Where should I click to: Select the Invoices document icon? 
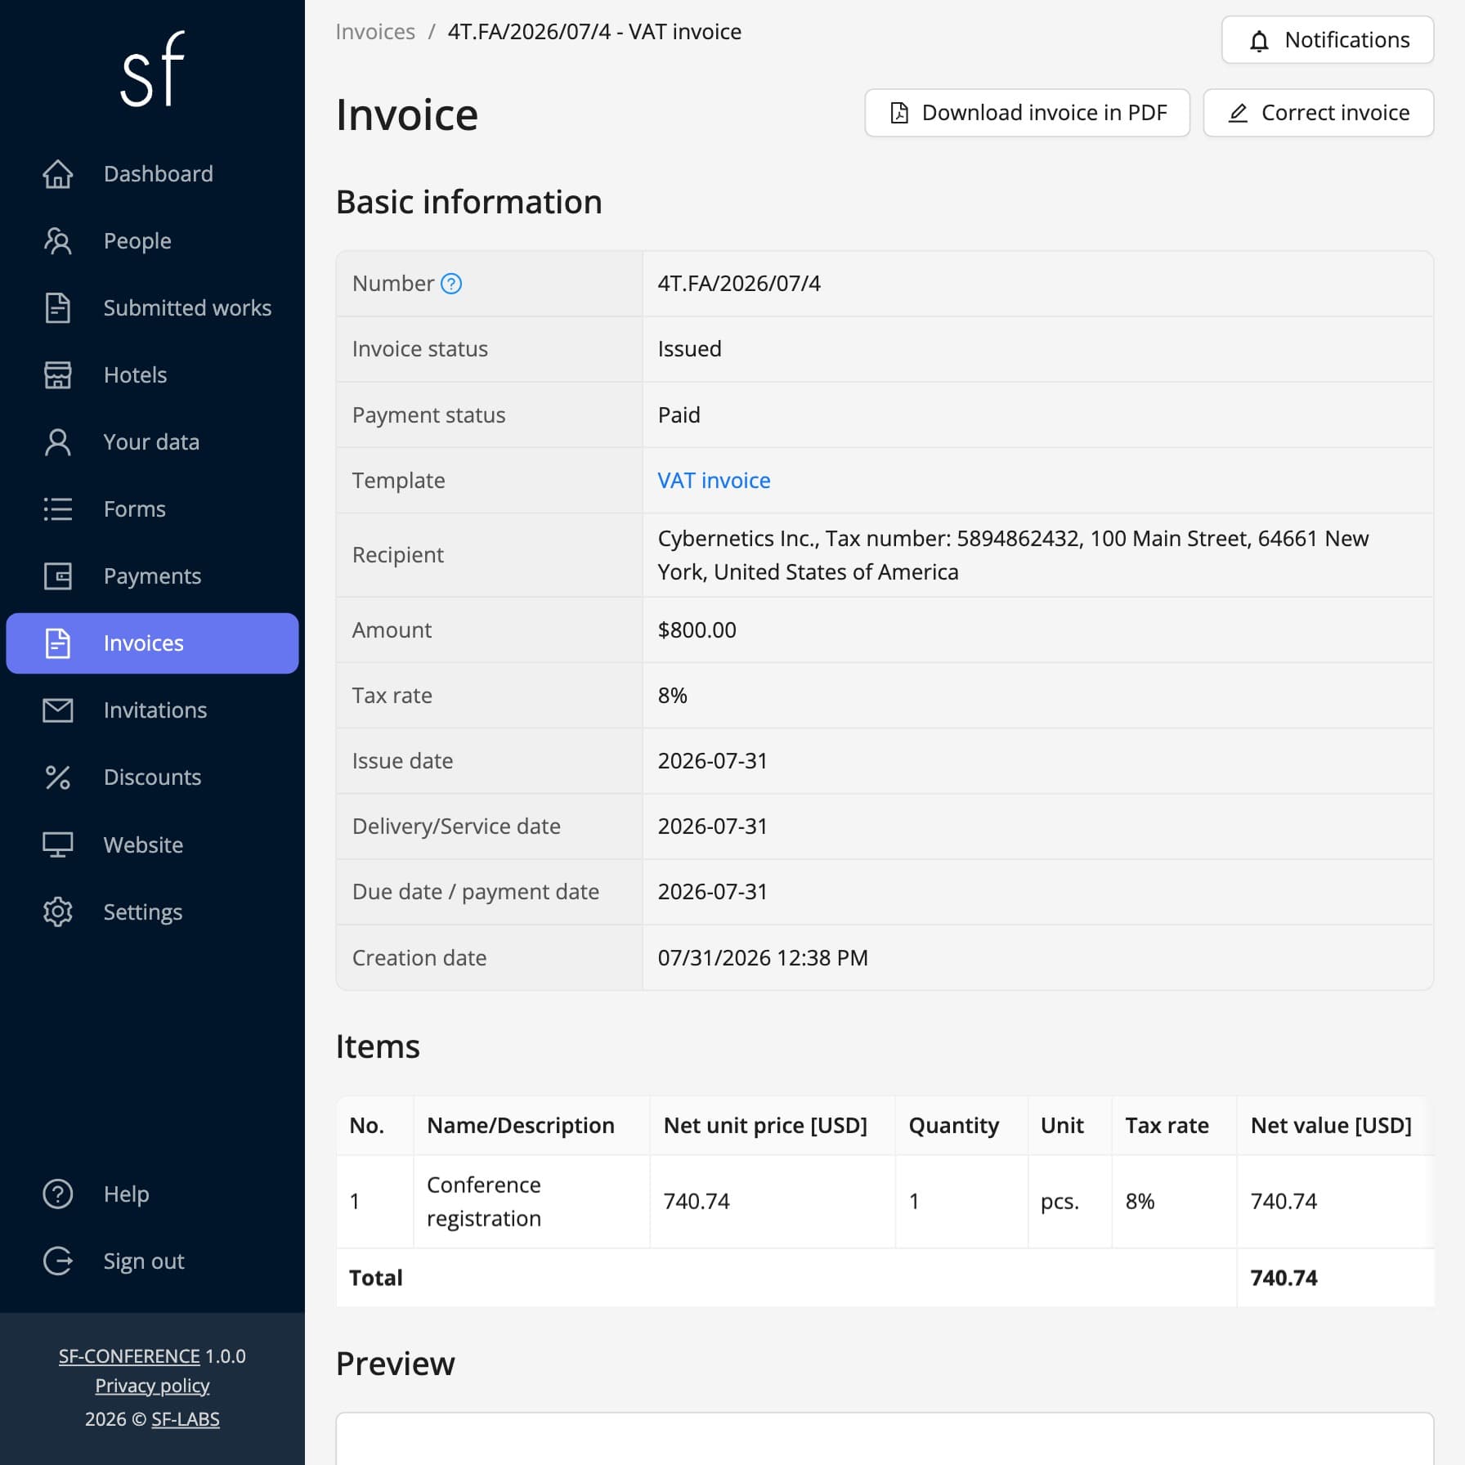[58, 643]
